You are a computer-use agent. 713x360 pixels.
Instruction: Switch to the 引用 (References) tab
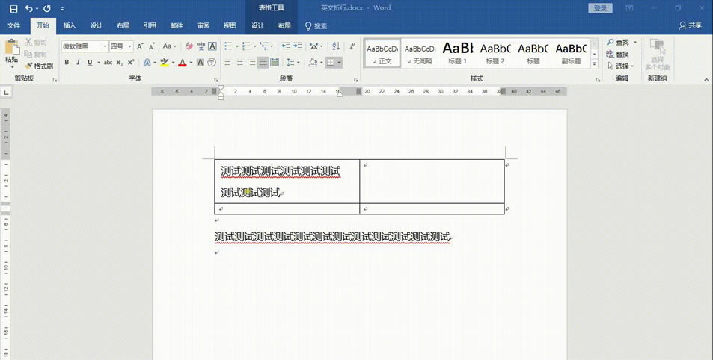pos(150,26)
